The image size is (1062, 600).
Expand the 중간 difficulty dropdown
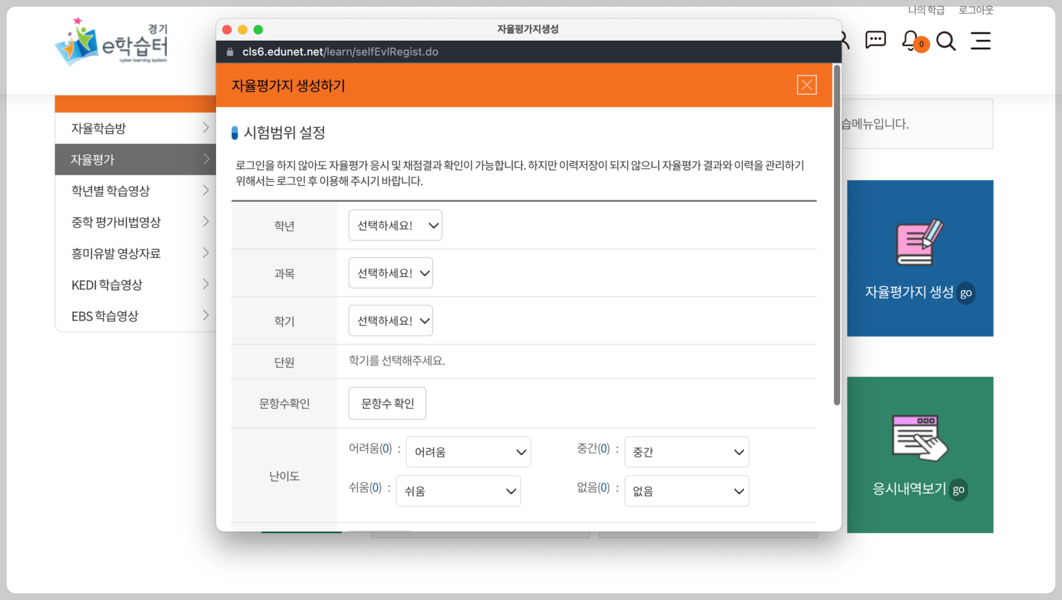pyautogui.click(x=686, y=452)
